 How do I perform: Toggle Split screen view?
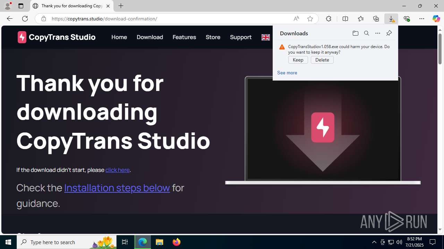[345, 19]
